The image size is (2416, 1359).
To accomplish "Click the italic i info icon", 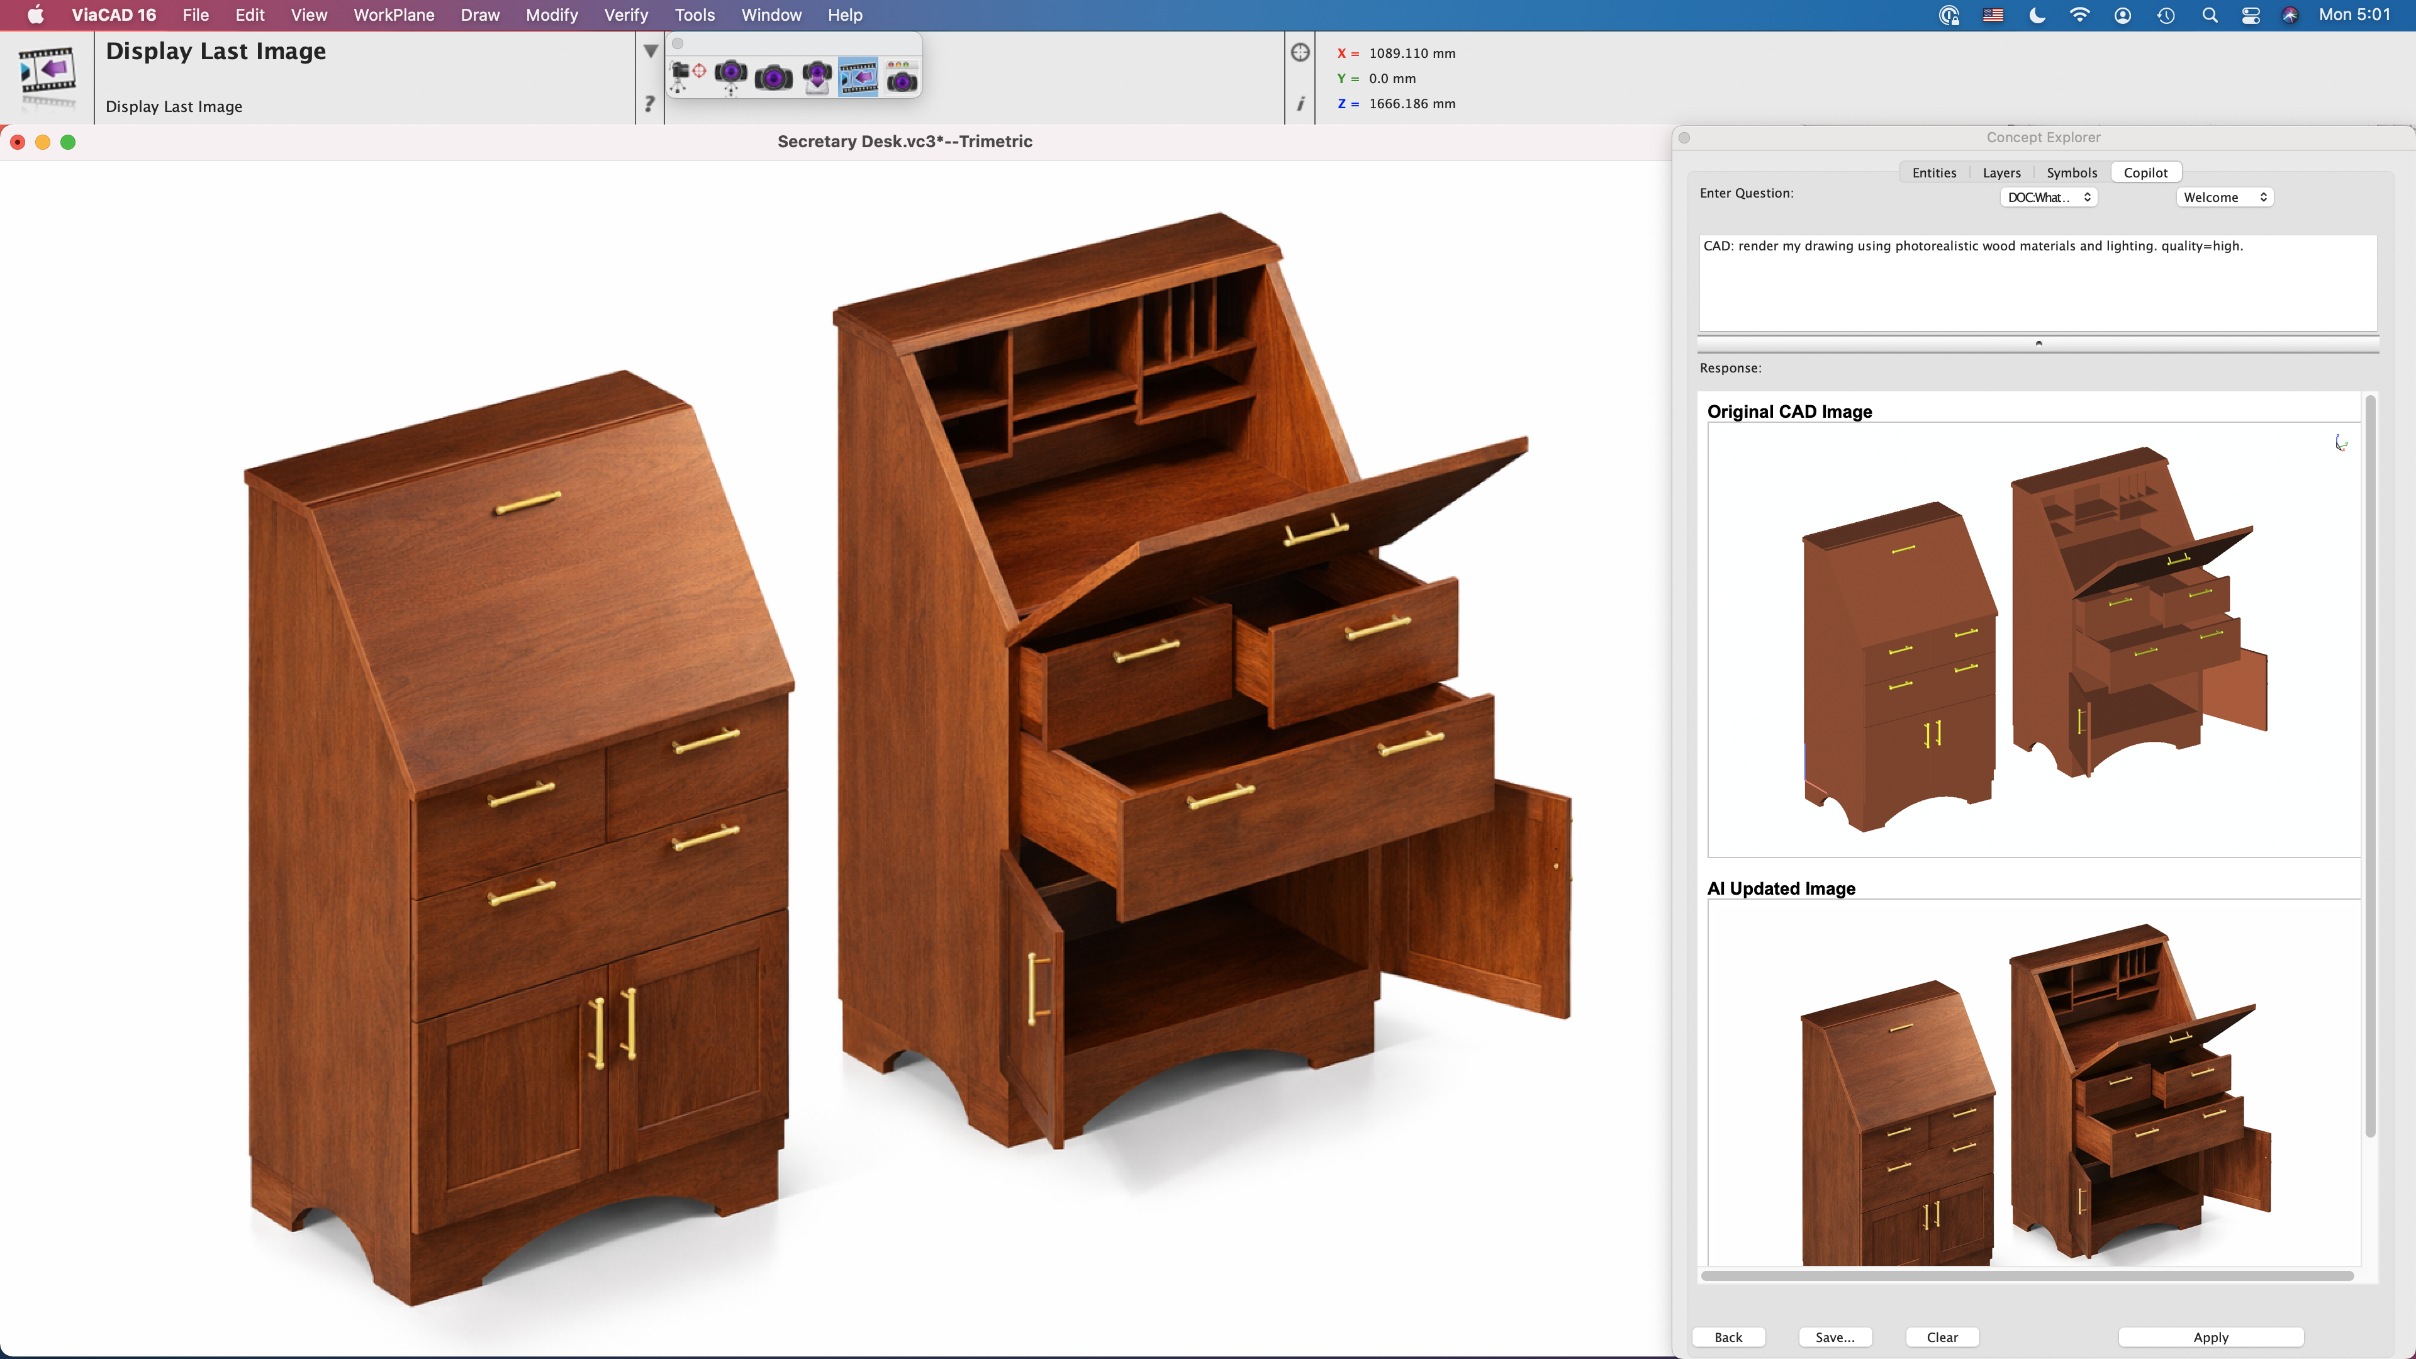I will pyautogui.click(x=1300, y=103).
